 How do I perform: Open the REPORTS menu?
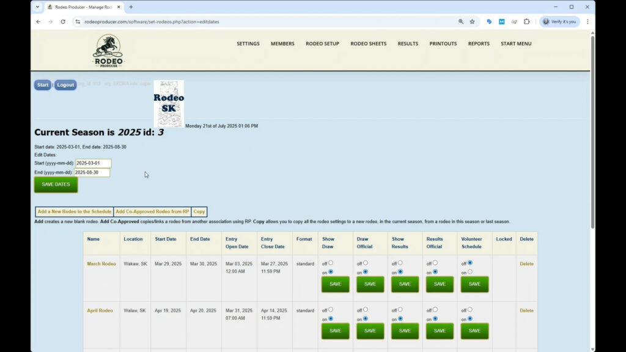coord(479,44)
